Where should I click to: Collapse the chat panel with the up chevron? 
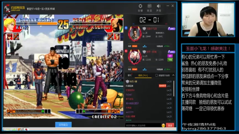click(x=173, y=75)
